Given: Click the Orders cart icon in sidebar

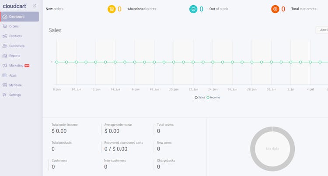Looking at the screenshot, I should tap(5, 26).
